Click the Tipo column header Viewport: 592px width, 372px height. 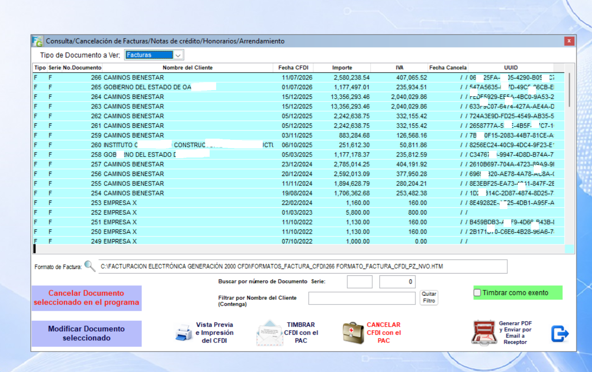coord(40,67)
